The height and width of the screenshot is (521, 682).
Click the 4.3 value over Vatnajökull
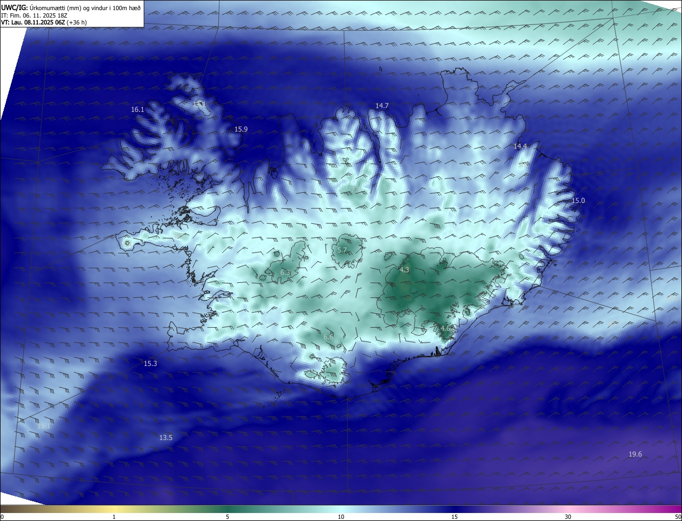404,270
